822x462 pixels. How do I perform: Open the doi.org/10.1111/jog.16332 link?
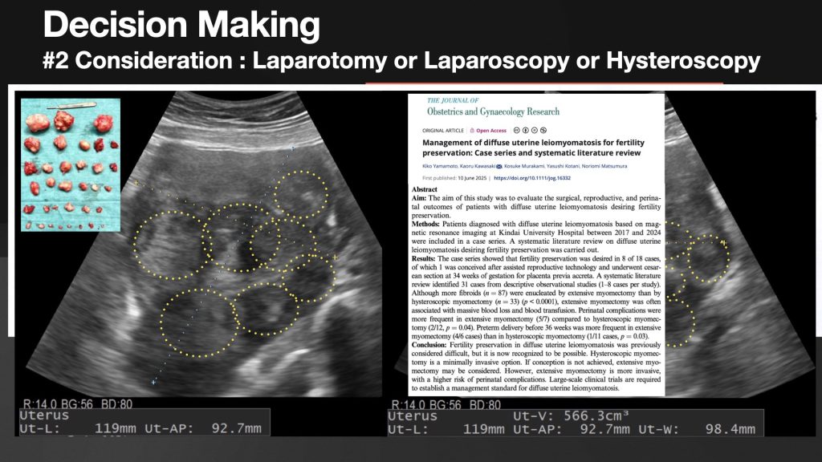pyautogui.click(x=532, y=178)
